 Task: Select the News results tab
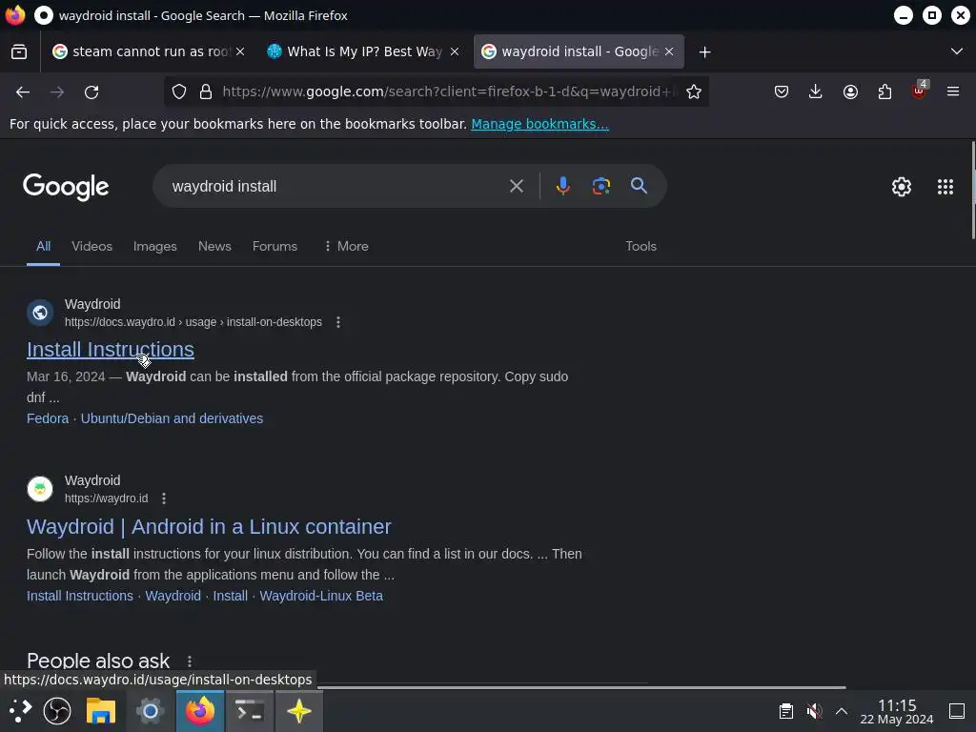(214, 247)
